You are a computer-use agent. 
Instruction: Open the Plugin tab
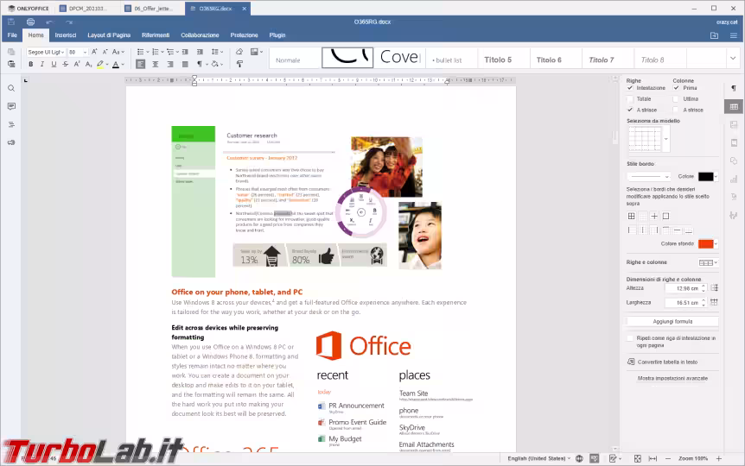coord(277,35)
